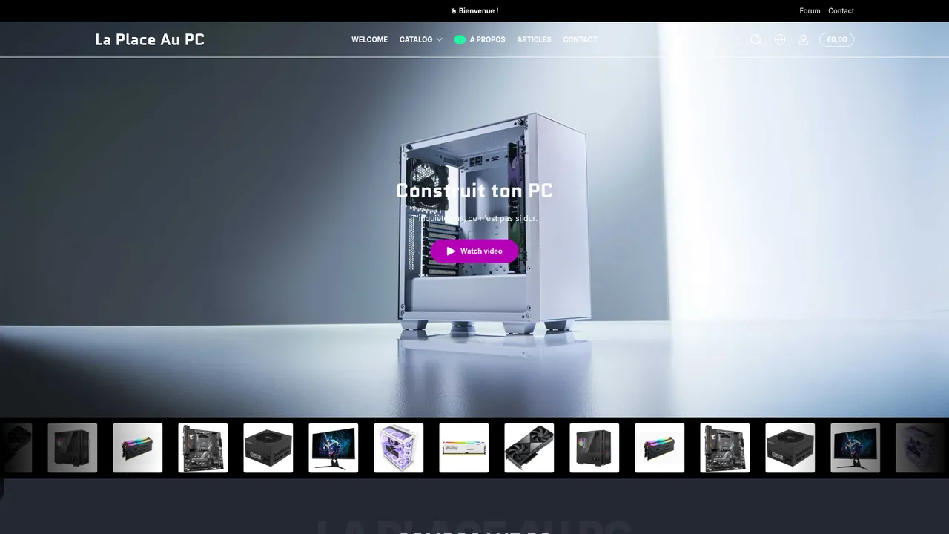Play the Watch video button
The height and width of the screenshot is (534, 949).
474,251
